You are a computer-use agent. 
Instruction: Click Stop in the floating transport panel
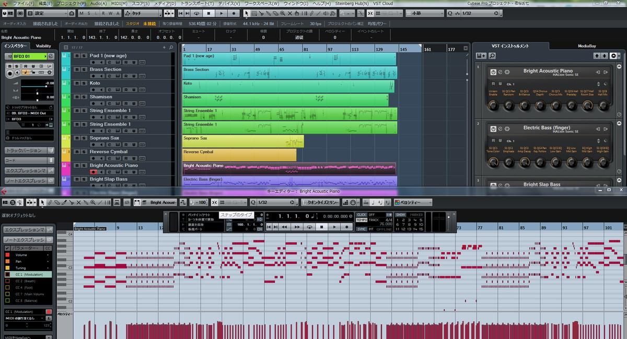[x=322, y=227]
